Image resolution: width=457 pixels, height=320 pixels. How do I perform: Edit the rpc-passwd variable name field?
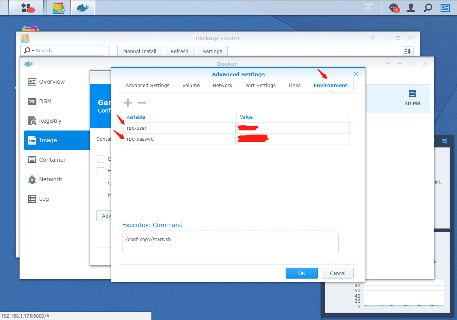click(x=180, y=139)
